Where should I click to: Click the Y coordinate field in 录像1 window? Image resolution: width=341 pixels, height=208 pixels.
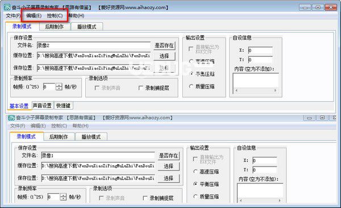click(265, 170)
